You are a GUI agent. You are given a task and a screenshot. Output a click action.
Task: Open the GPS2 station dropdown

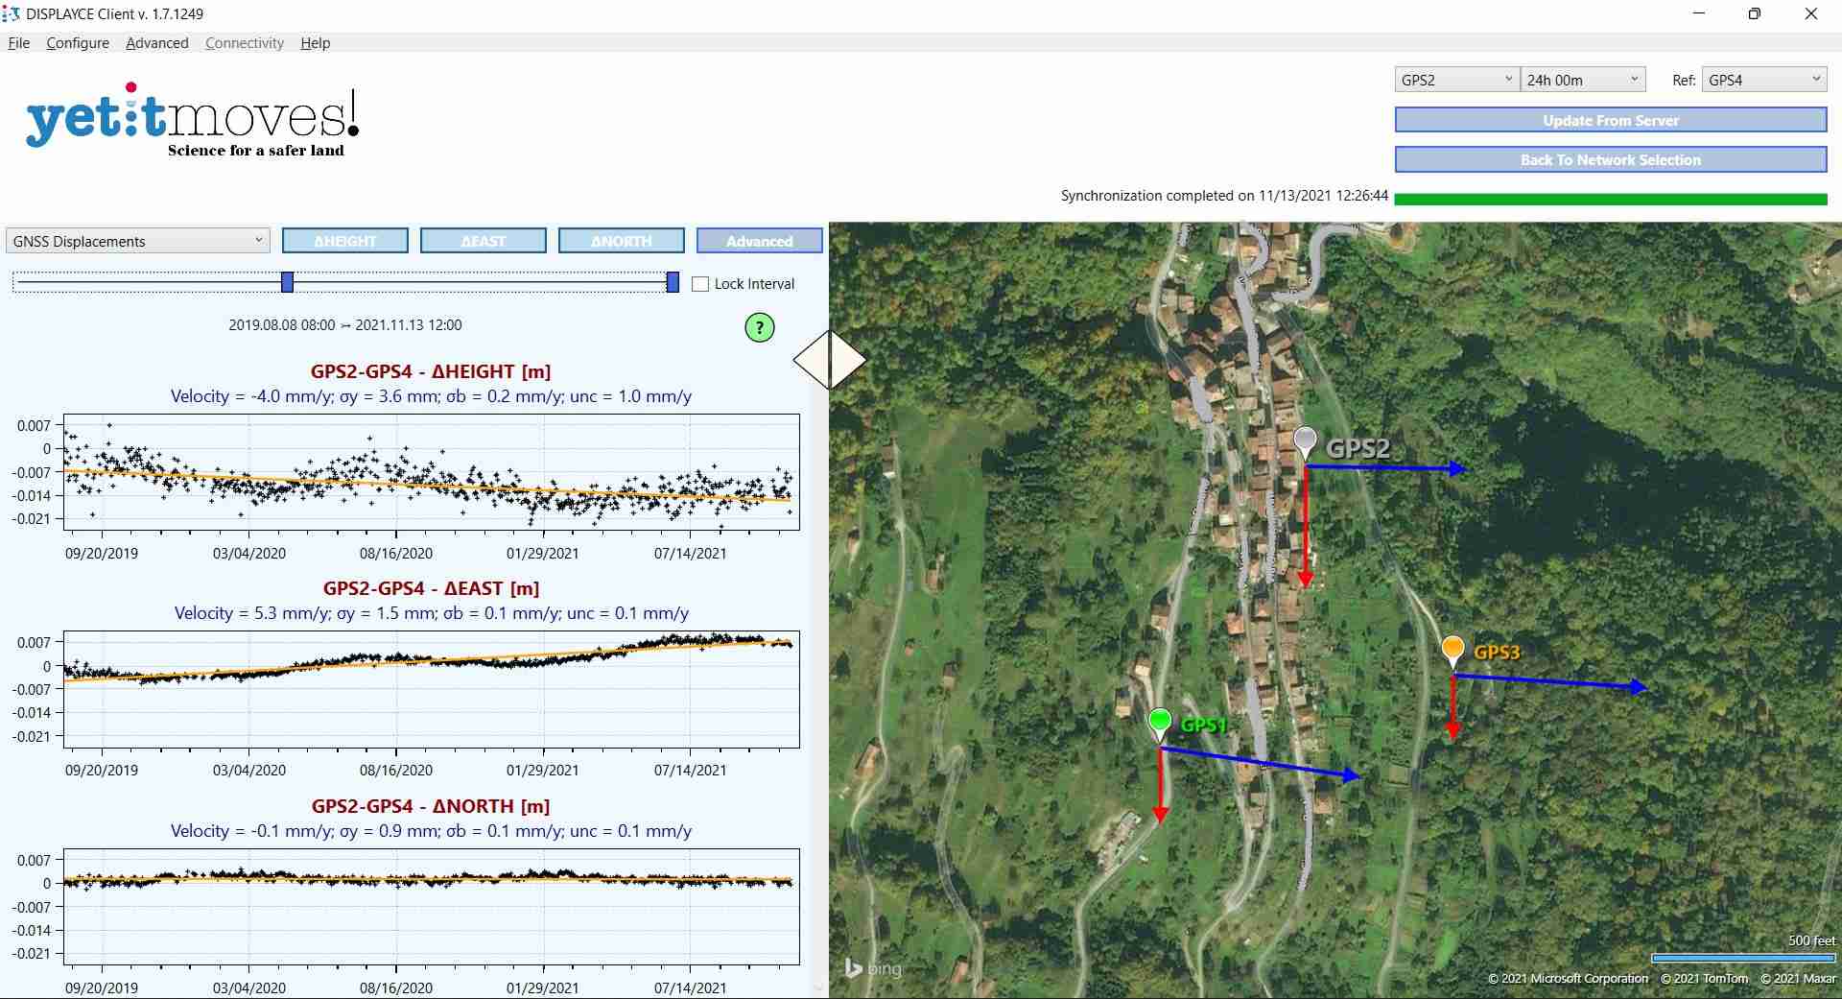point(1455,80)
